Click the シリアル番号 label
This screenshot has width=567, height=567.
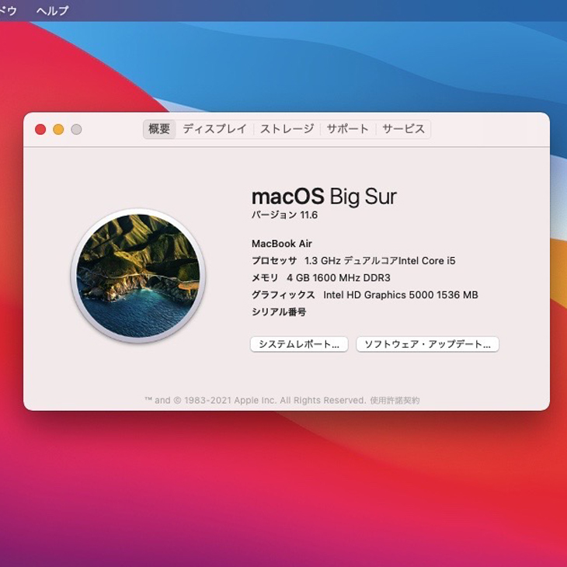pyautogui.click(x=279, y=311)
